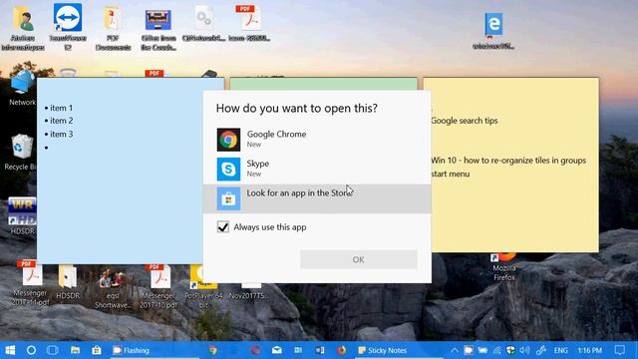Screen dimensions: 638x359
Task: Choose Skype in the open-with dialog
Action: tap(317, 169)
